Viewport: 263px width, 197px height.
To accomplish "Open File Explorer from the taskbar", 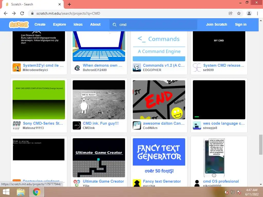I will 21,192.
